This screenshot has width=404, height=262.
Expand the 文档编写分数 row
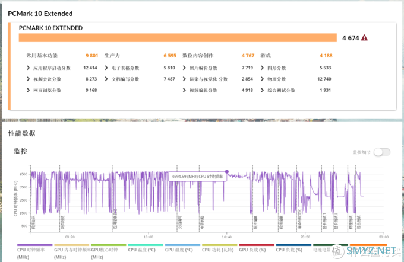click(106, 79)
